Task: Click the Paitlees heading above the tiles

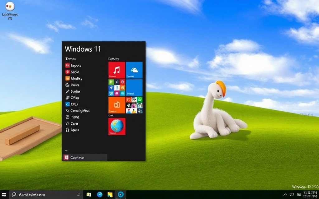Action: [113, 59]
